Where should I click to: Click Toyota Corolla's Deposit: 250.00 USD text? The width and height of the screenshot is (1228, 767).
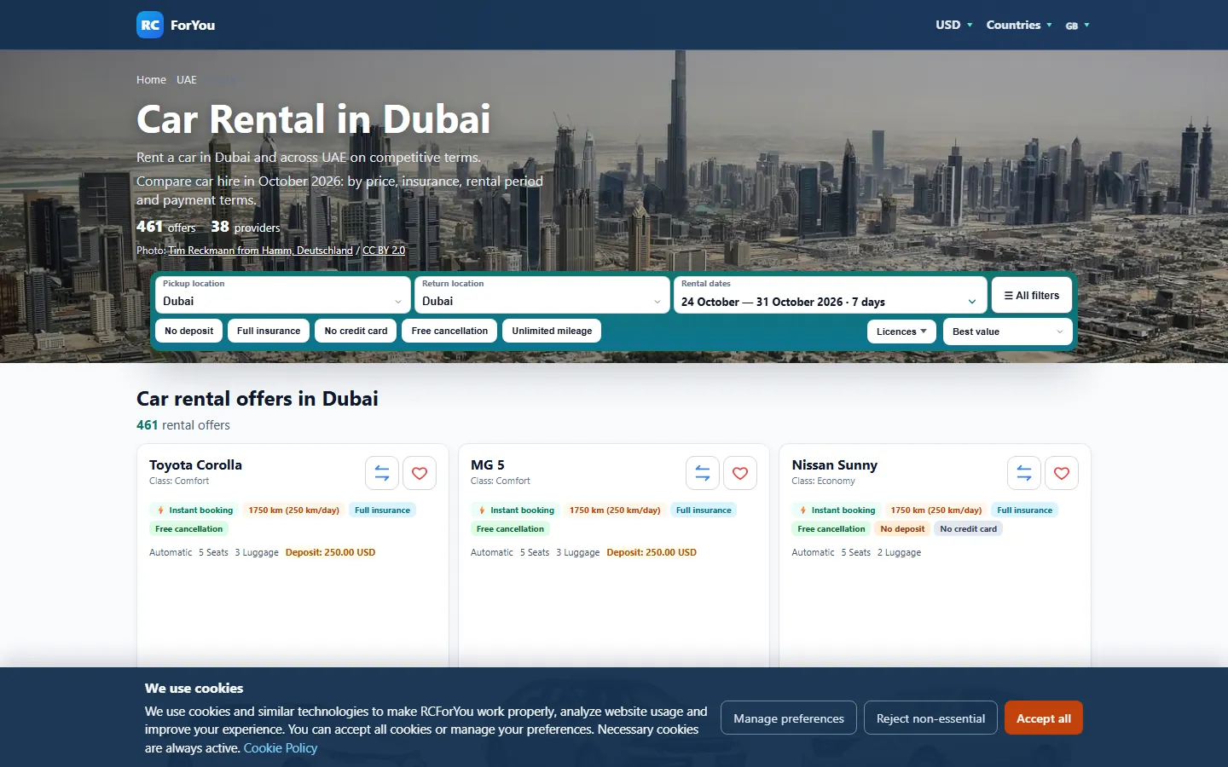tap(330, 552)
